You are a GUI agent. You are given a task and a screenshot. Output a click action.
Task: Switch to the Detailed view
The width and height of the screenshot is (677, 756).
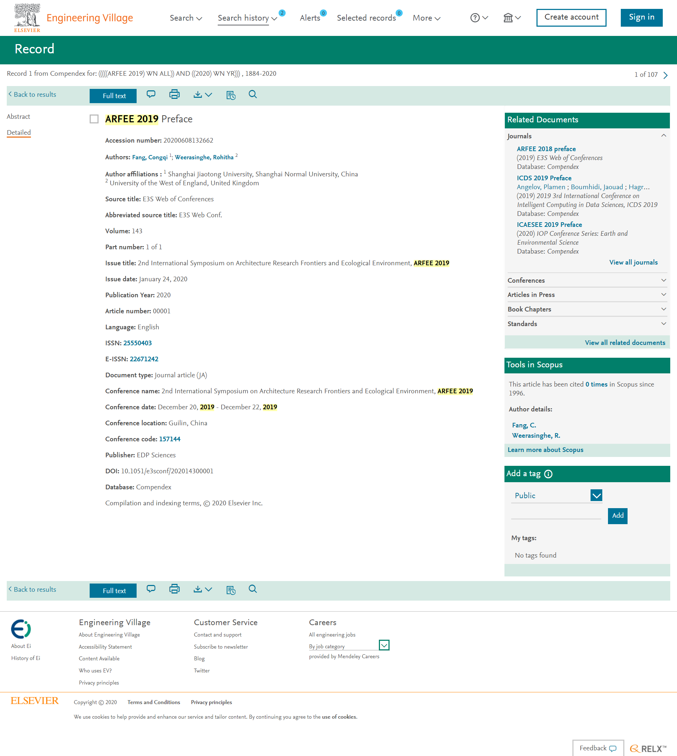click(18, 133)
